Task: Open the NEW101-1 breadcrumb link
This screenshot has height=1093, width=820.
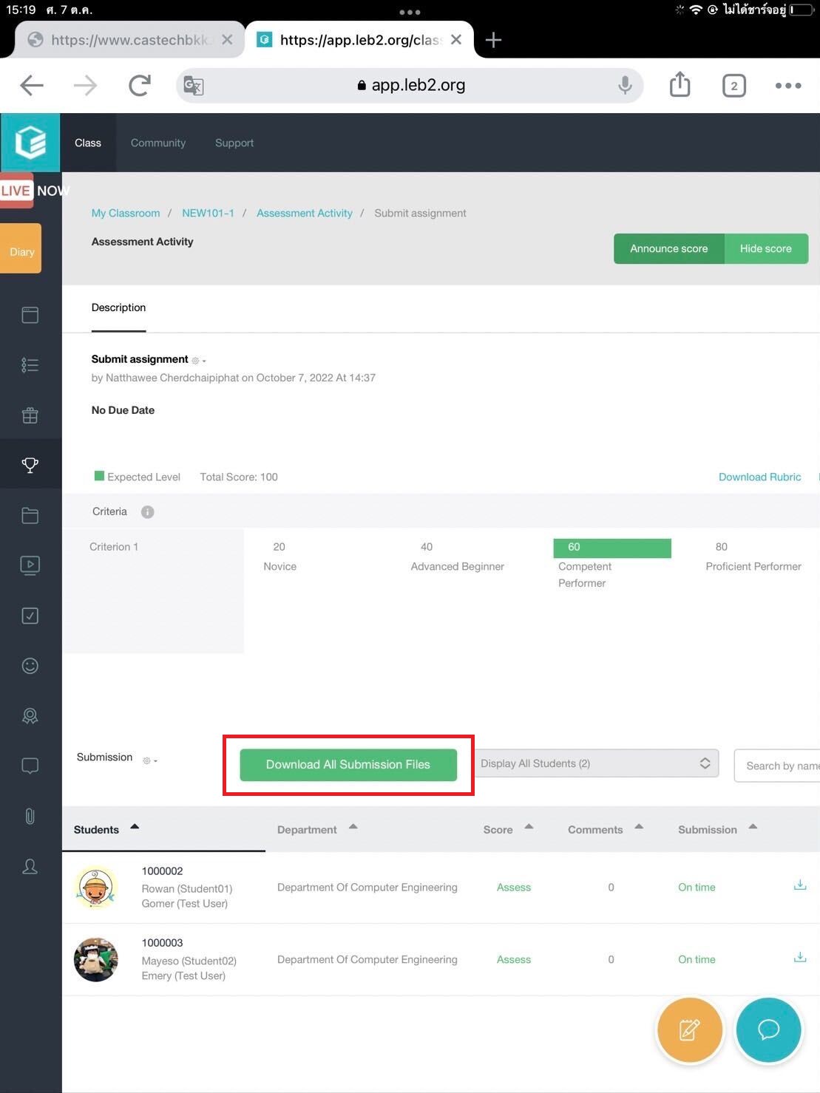Action: (208, 213)
